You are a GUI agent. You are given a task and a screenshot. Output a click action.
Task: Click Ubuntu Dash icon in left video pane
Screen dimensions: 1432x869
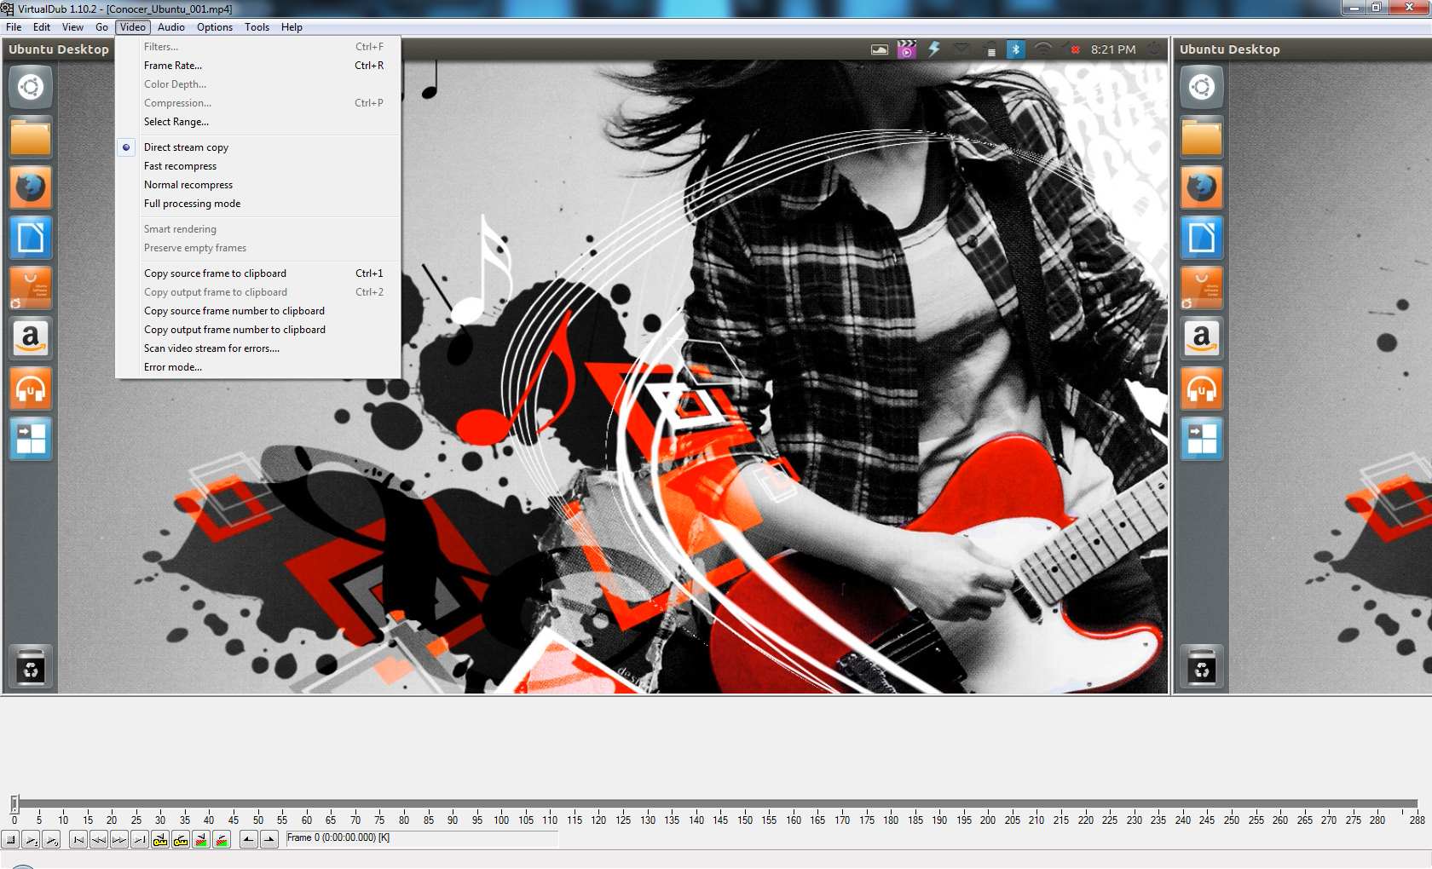click(31, 87)
